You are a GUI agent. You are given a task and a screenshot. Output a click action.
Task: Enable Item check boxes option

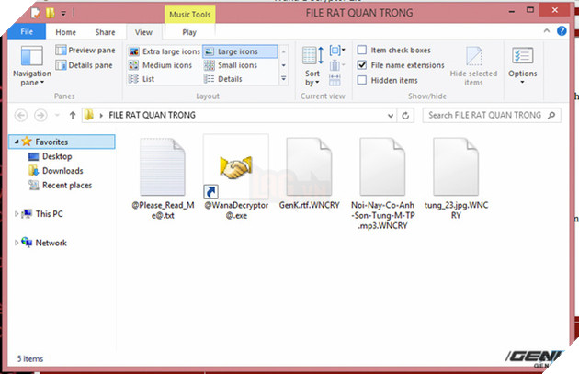(362, 51)
